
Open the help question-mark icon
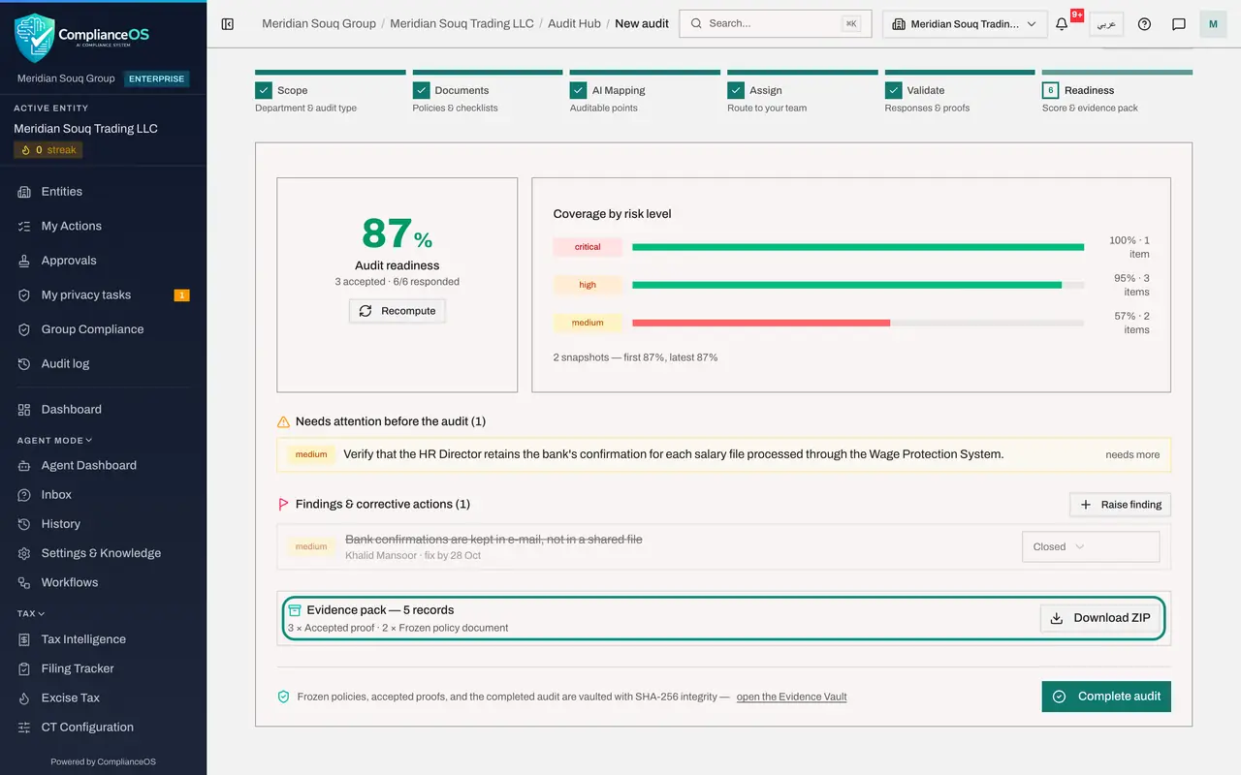pyautogui.click(x=1144, y=24)
